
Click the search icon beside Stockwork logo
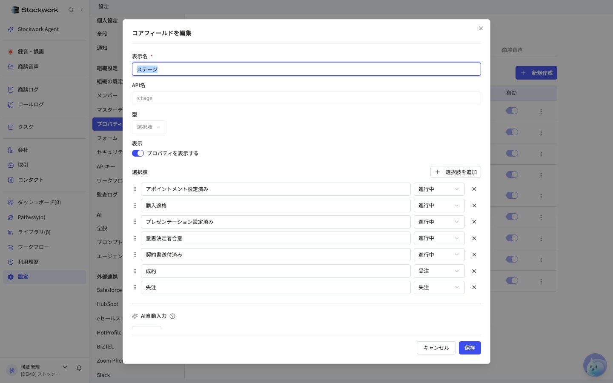pyautogui.click(x=71, y=10)
